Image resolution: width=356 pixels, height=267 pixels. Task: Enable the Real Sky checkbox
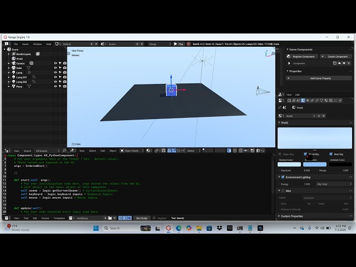(331, 154)
